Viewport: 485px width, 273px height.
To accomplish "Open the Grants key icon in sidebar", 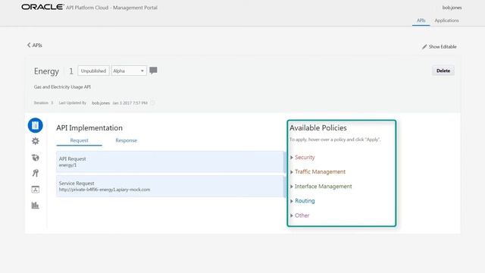I will tap(36, 173).
